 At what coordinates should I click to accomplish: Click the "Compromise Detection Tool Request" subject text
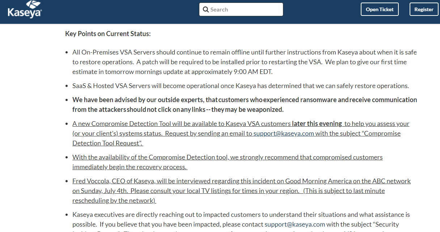[x=108, y=143]
